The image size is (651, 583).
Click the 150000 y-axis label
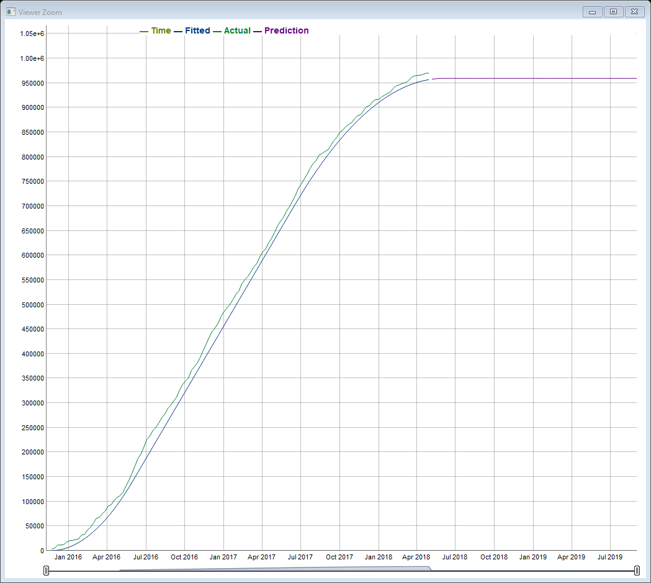pyautogui.click(x=33, y=477)
